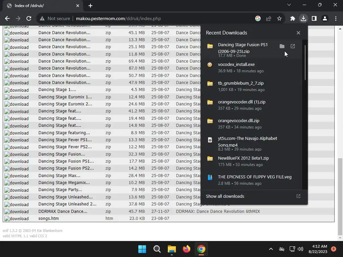Click Dancing Stage featuring... file name
The image size is (343, 257).
(x=64, y=133)
